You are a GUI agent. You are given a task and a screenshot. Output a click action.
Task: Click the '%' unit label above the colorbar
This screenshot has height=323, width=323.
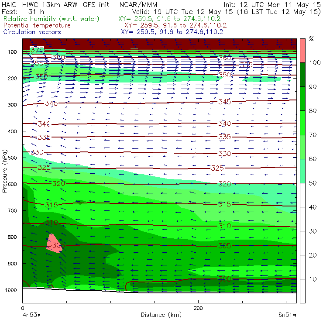[x=311, y=39]
